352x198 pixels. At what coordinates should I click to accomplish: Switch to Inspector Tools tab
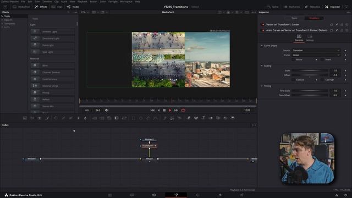click(294, 18)
